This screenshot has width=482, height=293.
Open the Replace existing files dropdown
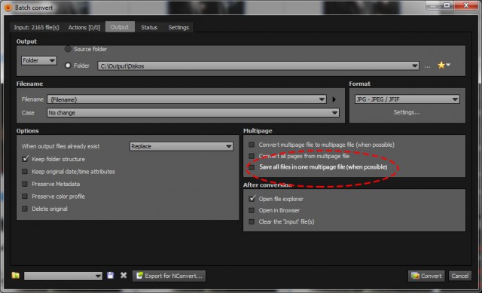[182, 146]
